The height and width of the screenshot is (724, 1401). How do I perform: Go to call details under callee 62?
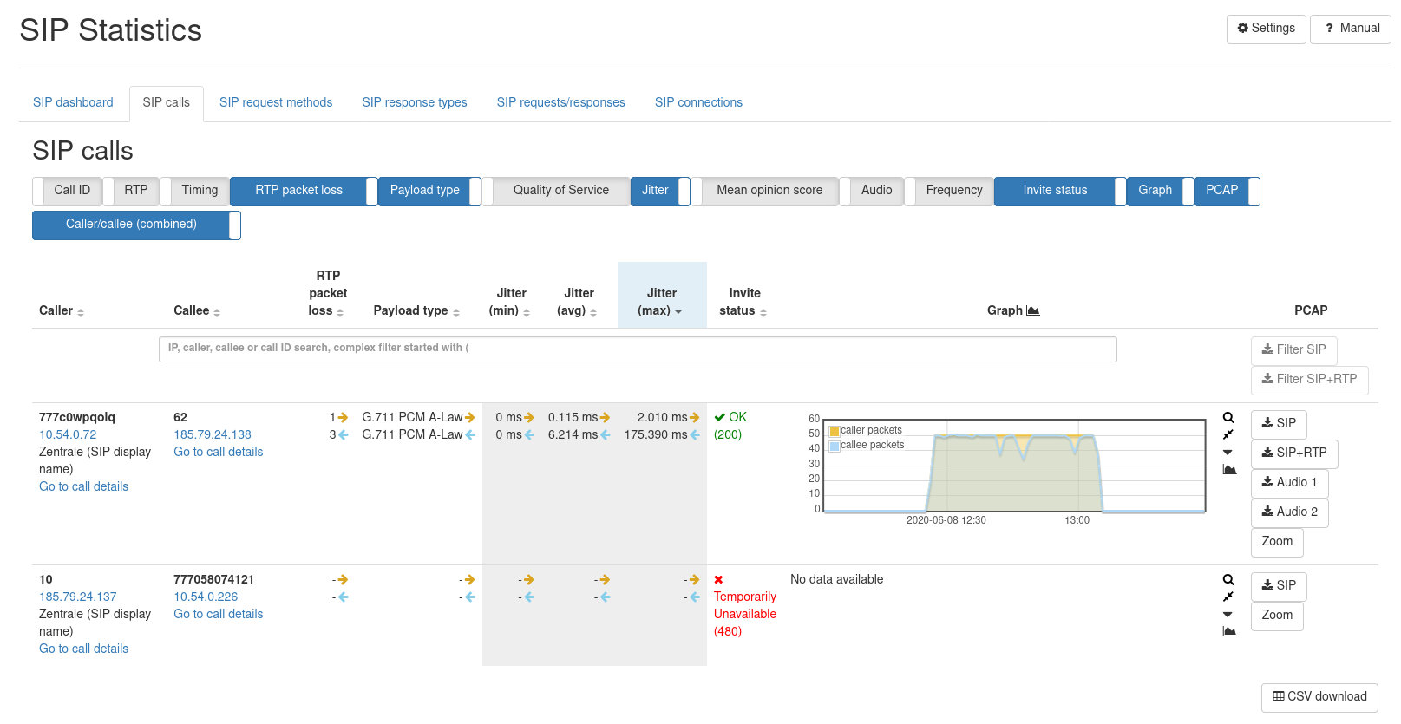click(x=218, y=453)
